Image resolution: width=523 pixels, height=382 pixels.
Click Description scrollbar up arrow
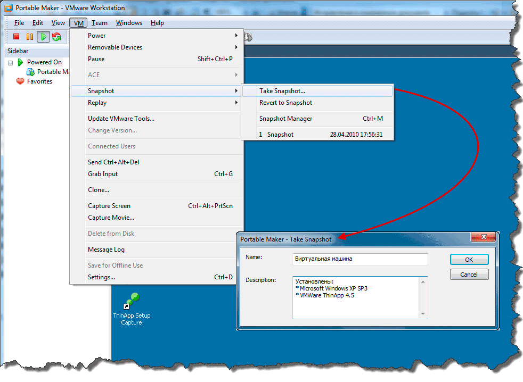423,282
